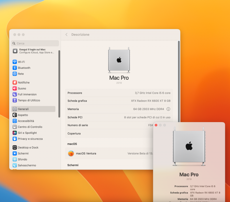This screenshot has width=230, height=202.
Task: Click the Scheda grafica label in About window
Action: (179, 193)
